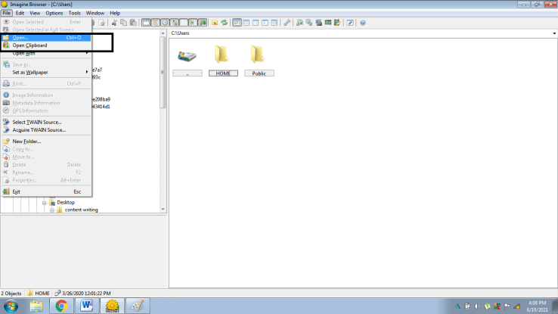Click folder tree scrollbar up arrow
Viewport: 558px width, 314px height.
point(163,33)
